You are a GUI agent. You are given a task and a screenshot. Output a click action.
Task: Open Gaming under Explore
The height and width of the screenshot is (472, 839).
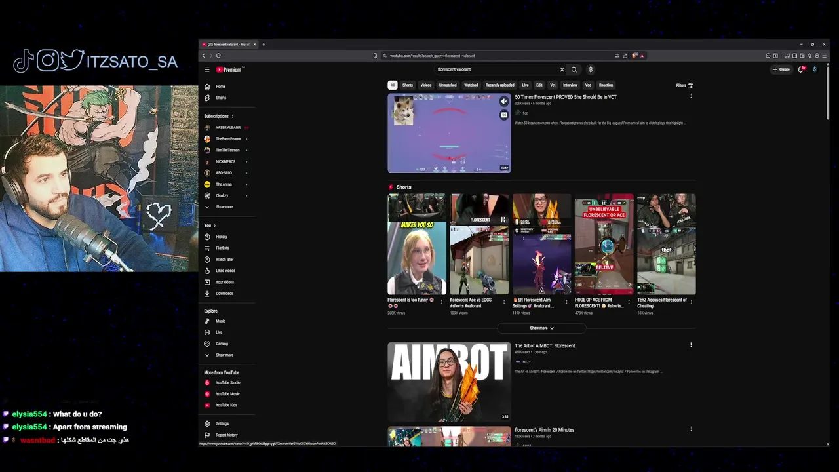(222, 344)
